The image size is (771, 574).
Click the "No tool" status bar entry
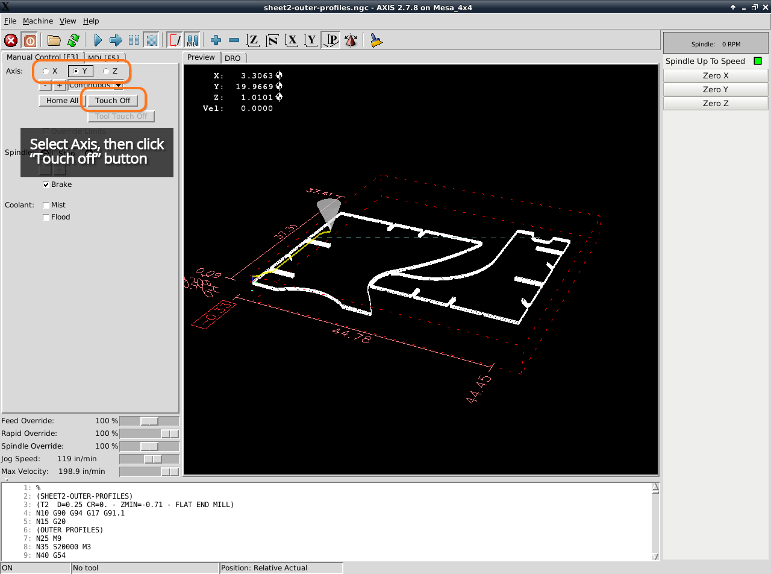(x=145, y=568)
